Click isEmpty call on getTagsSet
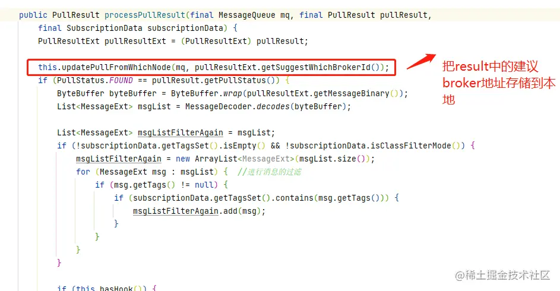This screenshot has width=560, height=291. (x=240, y=145)
